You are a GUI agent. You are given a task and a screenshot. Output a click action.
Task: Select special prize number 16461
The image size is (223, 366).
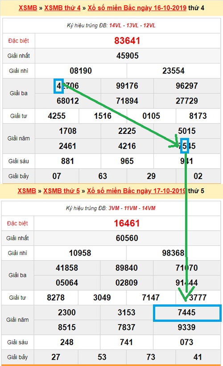(127, 223)
